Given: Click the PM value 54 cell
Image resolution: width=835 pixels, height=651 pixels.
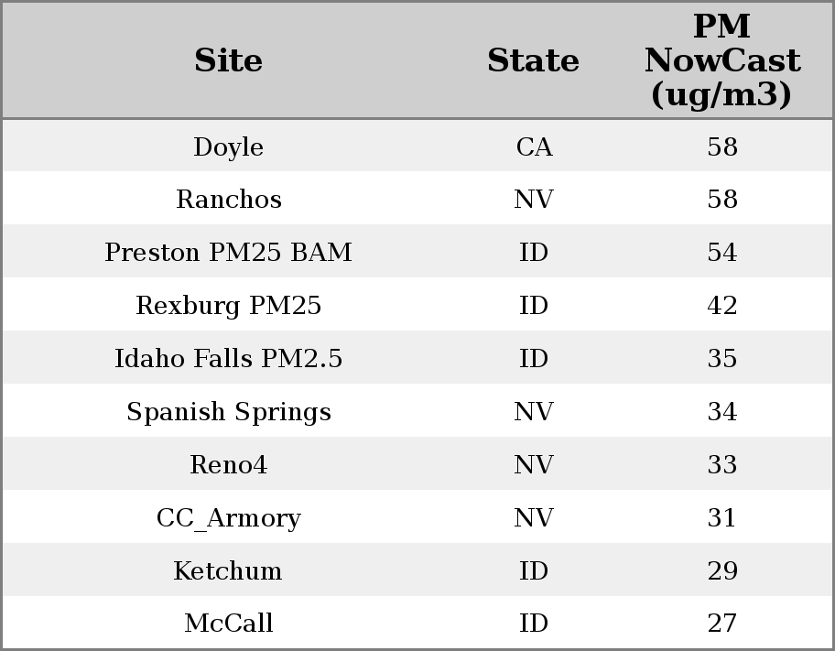Looking at the screenshot, I should (721, 253).
